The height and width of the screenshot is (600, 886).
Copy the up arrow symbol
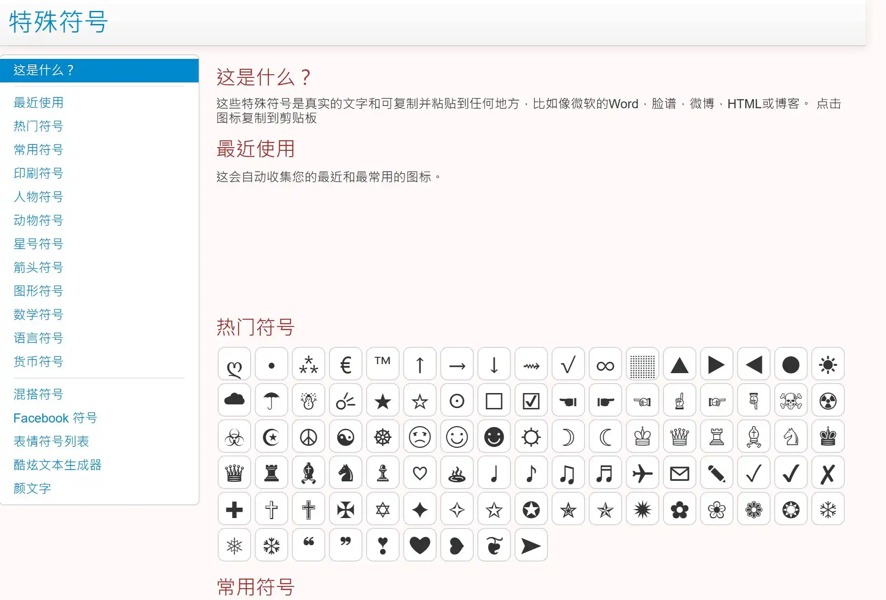pos(420,364)
